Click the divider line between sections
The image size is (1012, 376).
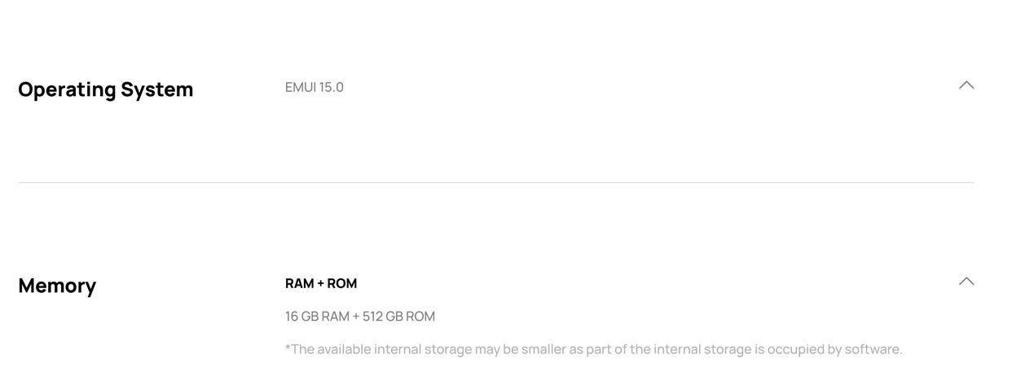click(x=495, y=182)
